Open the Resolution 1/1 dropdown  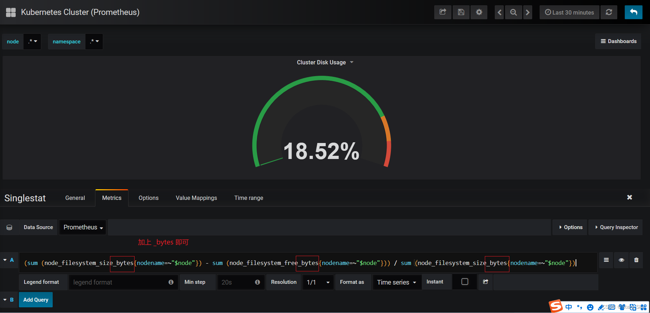tap(318, 282)
